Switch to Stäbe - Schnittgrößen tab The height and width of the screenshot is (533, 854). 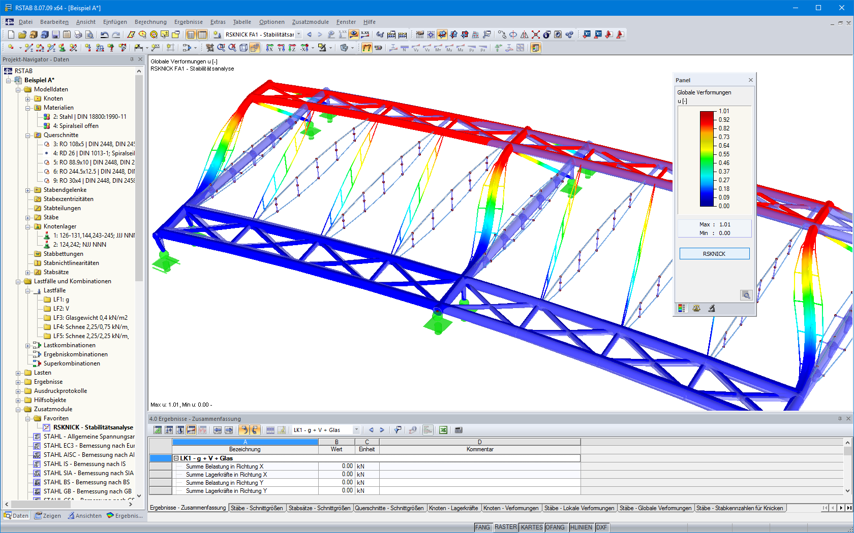pos(256,508)
